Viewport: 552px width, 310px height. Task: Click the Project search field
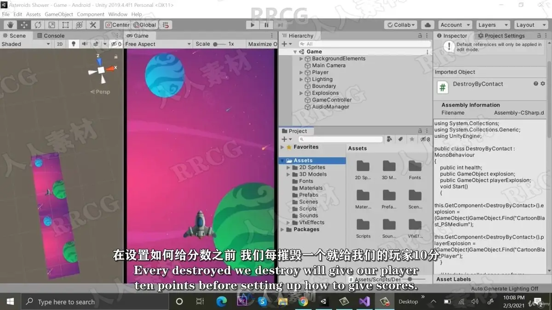click(x=340, y=139)
